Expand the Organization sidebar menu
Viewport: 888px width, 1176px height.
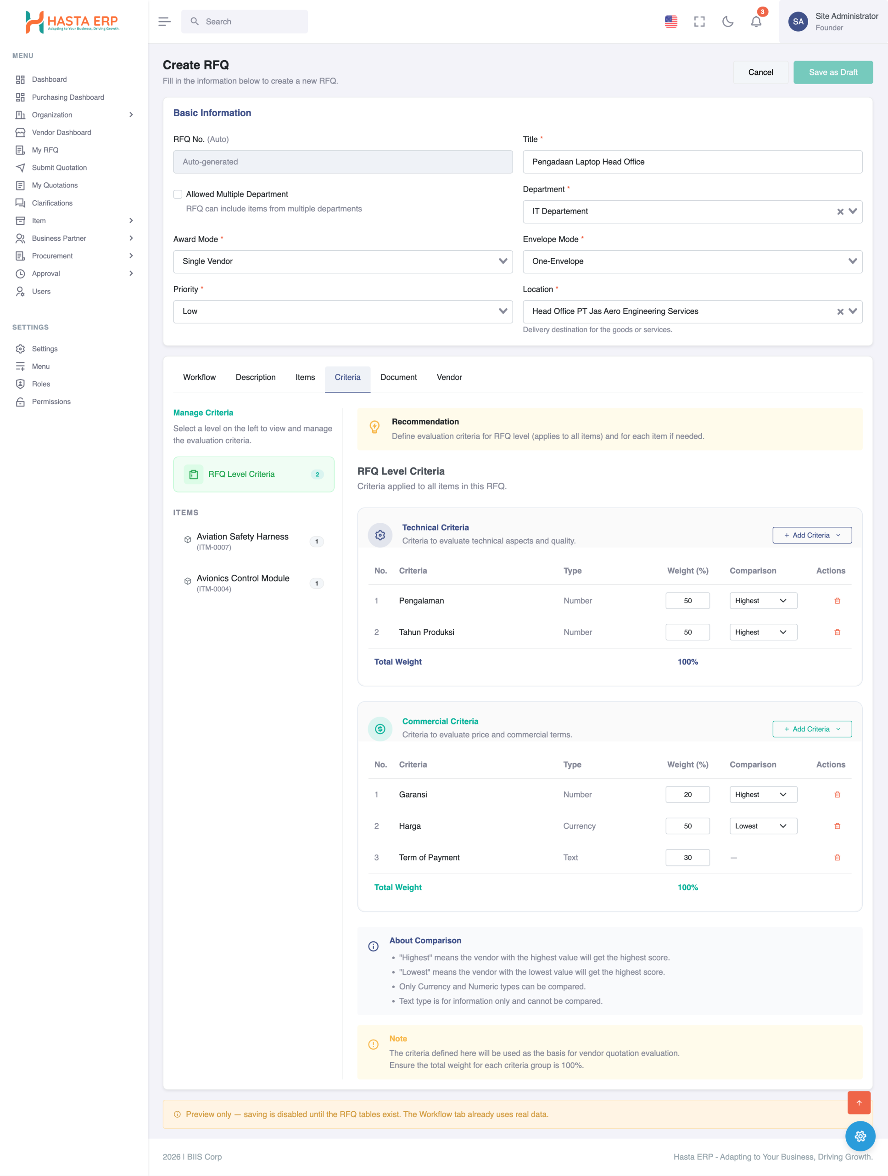pyautogui.click(x=73, y=115)
